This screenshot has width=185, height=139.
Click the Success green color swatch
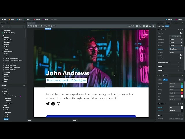(x=182, y=84)
